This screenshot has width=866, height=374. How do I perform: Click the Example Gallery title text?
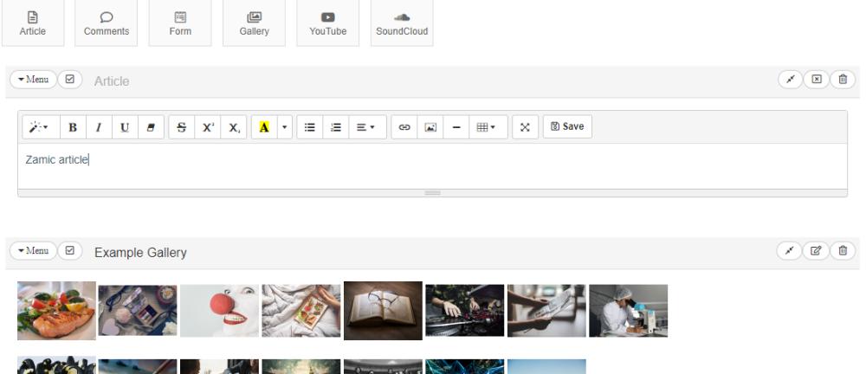[x=140, y=253]
